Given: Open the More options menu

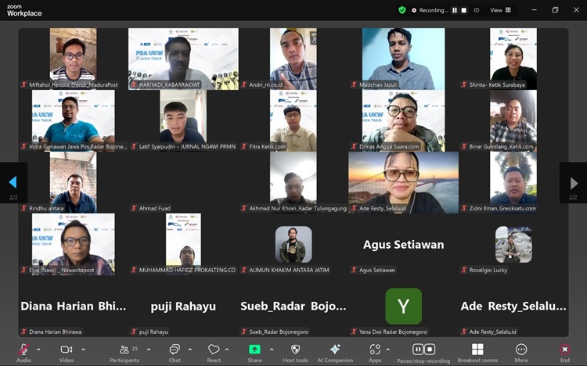Looking at the screenshot, I should click(521, 350).
